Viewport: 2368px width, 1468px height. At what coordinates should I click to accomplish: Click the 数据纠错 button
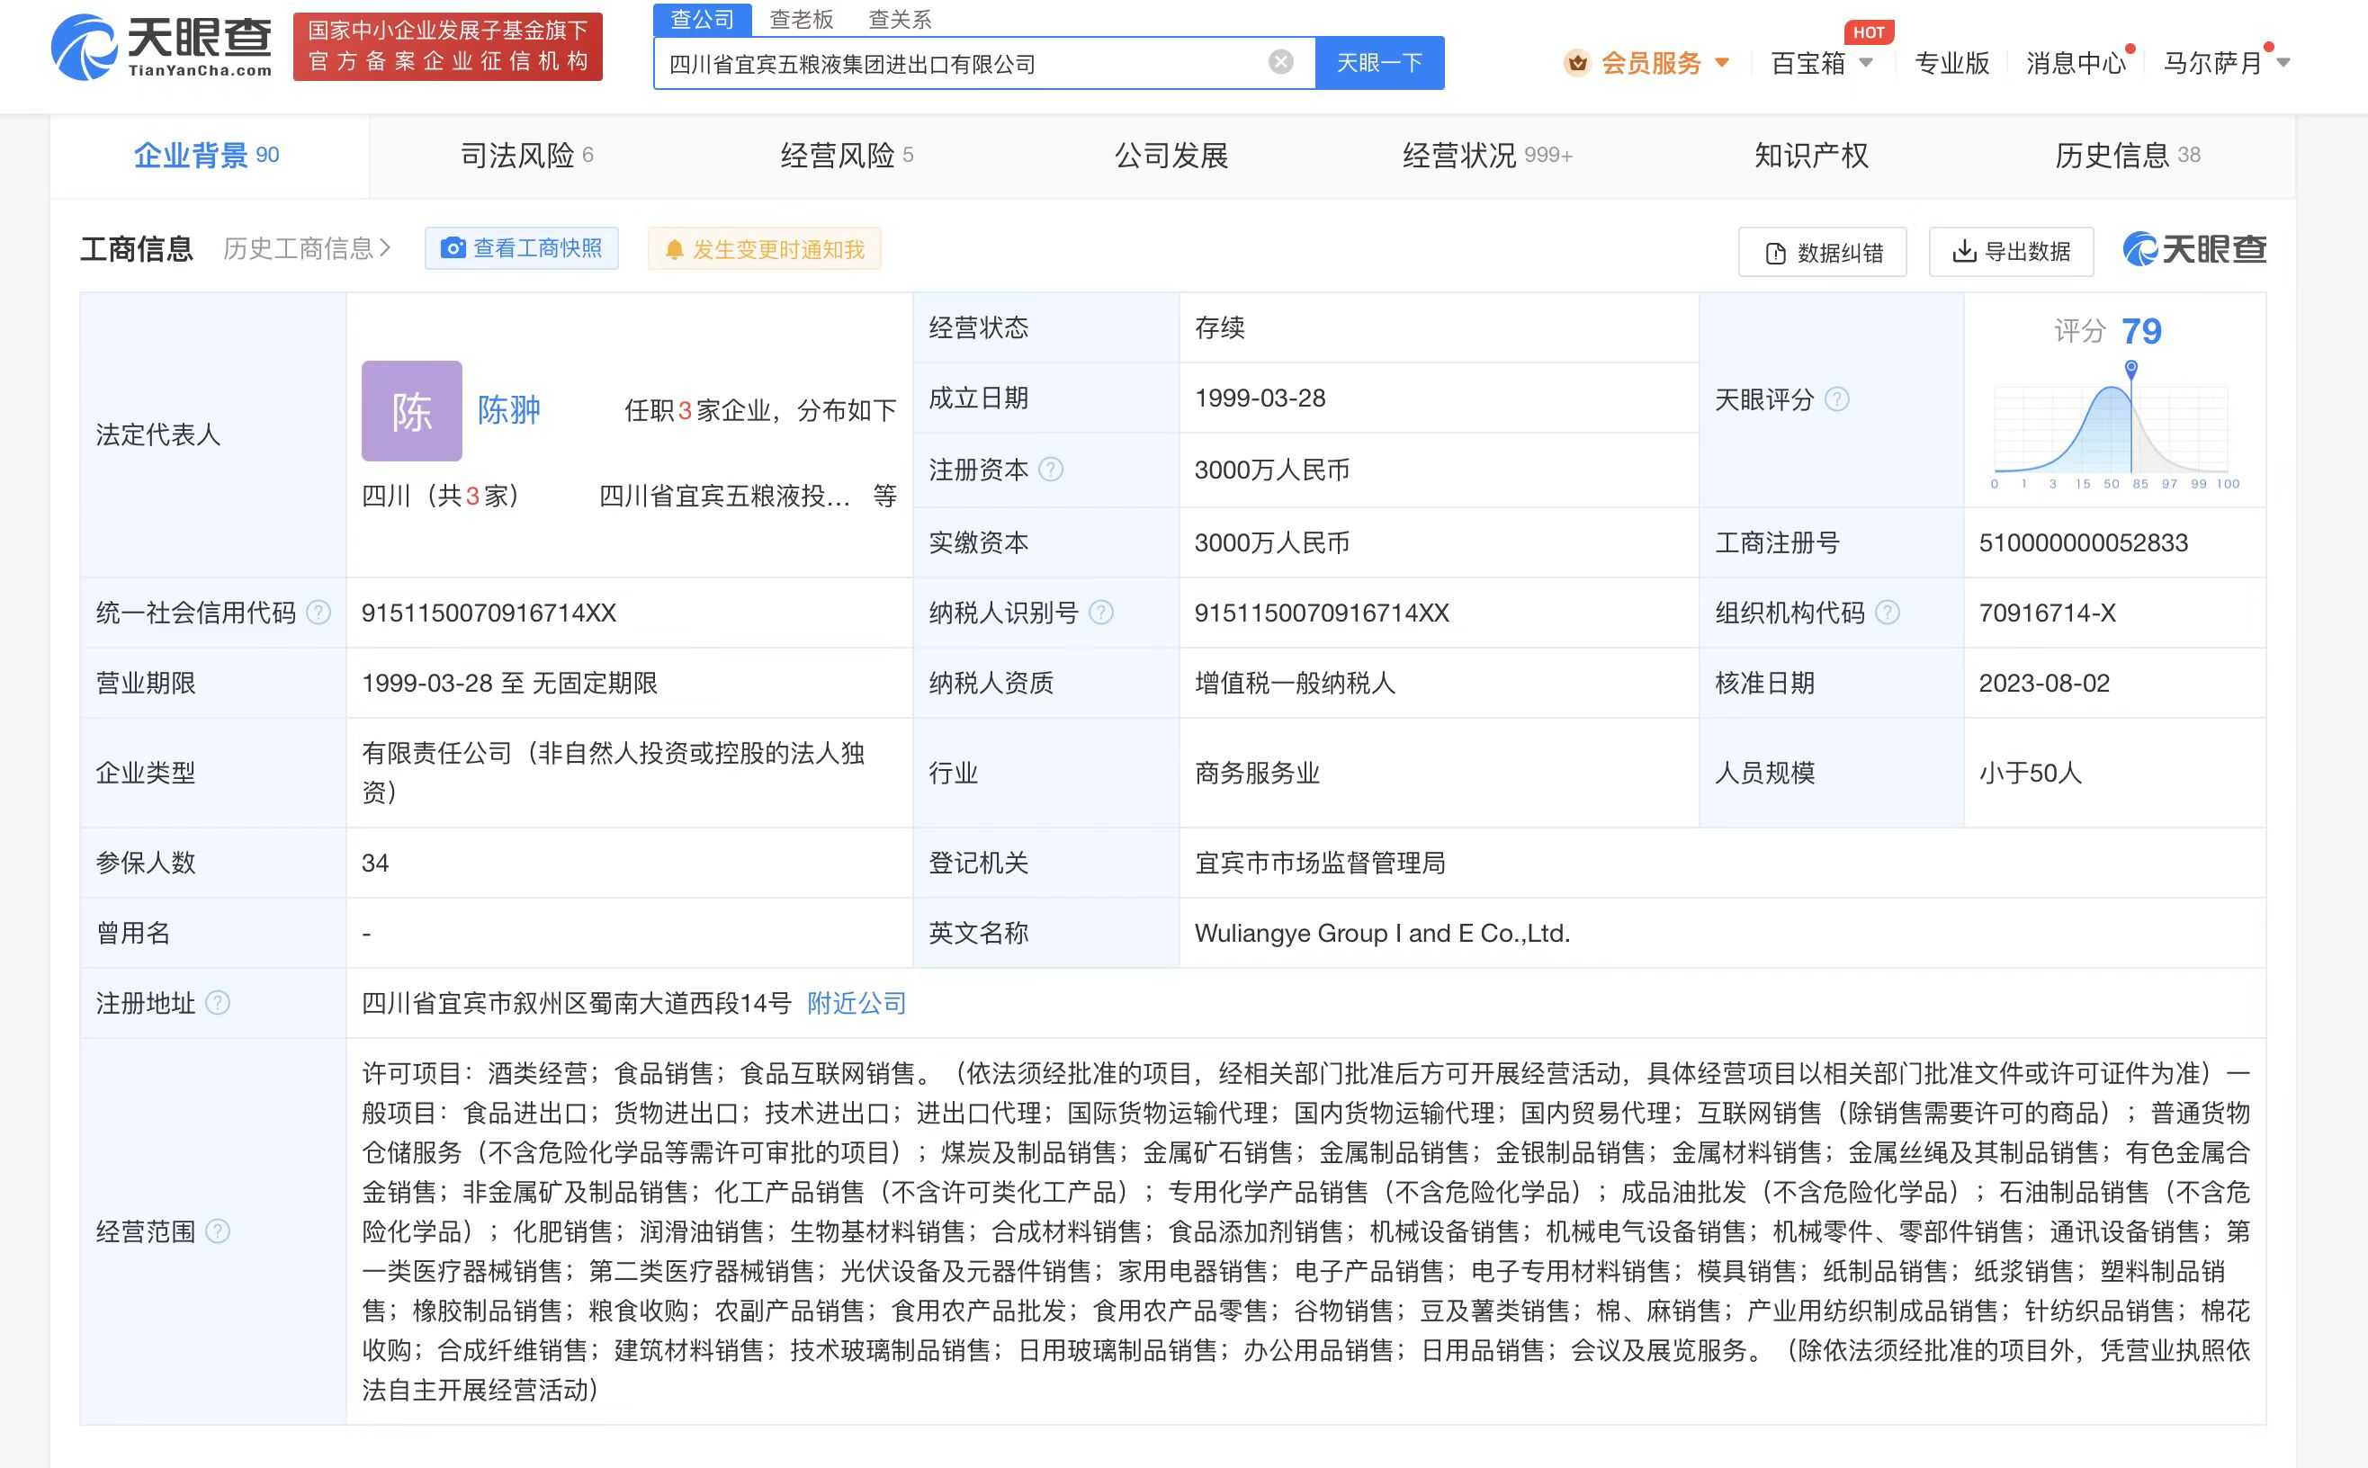point(1823,253)
